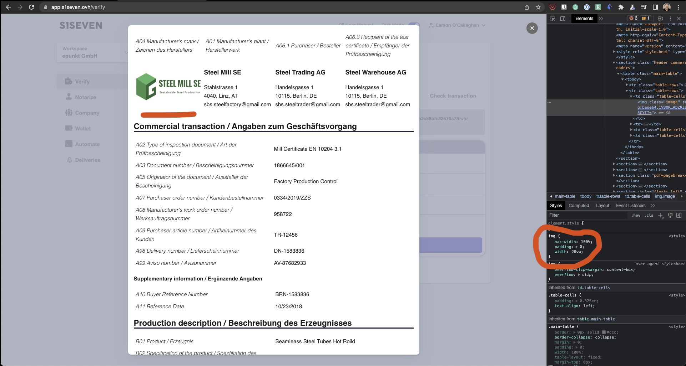The height and width of the screenshot is (366, 686).
Task: Enable element pseudo-states via :hov toggle
Action: [636, 215]
